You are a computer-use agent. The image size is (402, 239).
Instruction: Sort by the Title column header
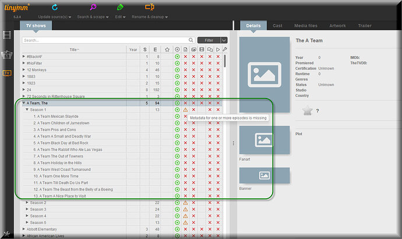tap(75, 50)
